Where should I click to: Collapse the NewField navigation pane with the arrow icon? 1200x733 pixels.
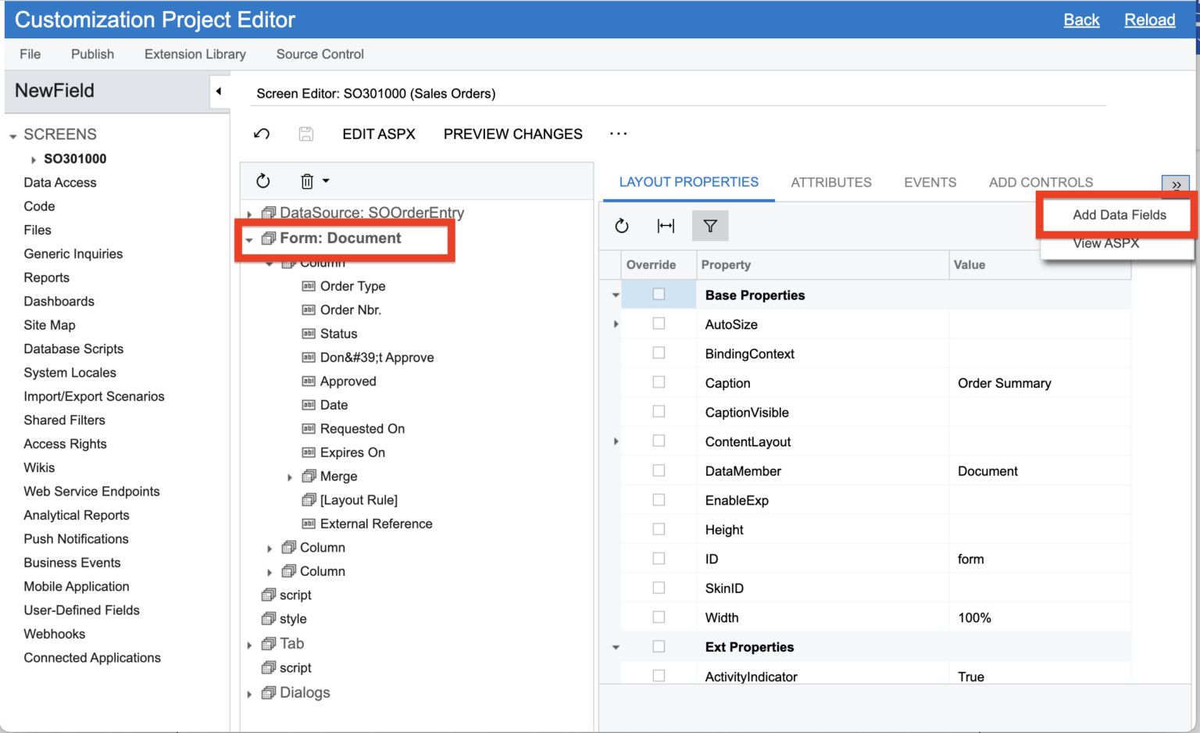[220, 91]
